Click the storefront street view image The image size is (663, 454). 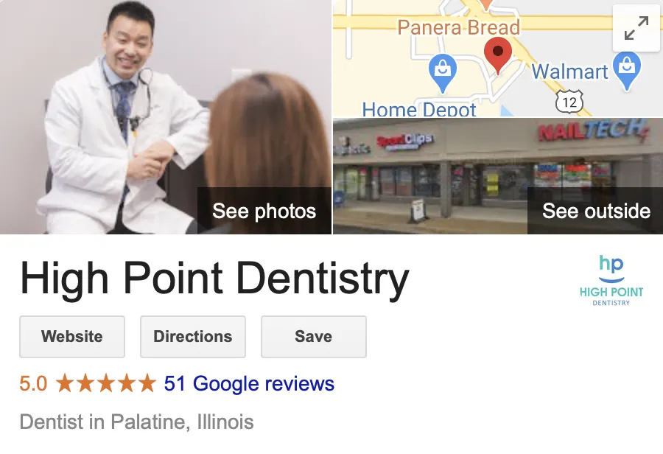(498, 176)
